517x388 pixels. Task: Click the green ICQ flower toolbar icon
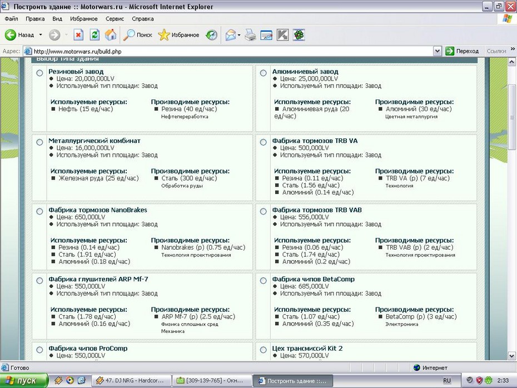click(299, 34)
